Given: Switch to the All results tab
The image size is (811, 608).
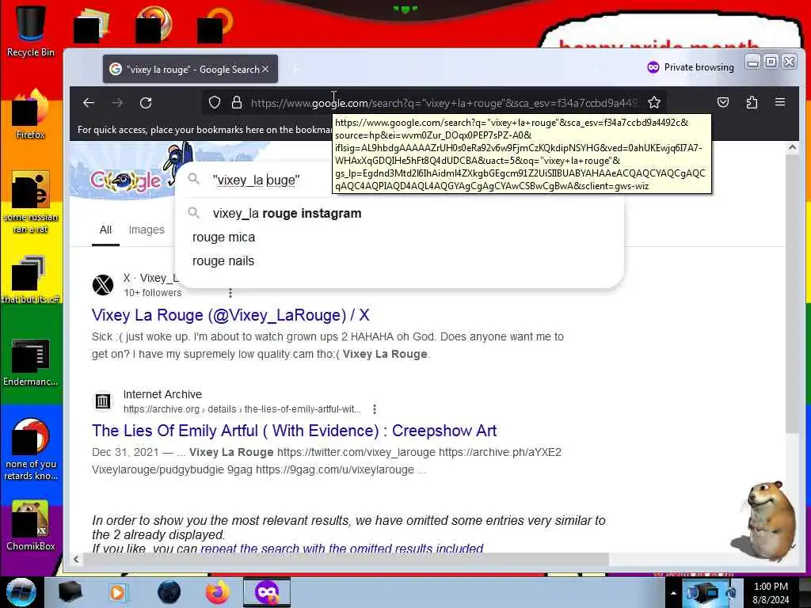Looking at the screenshot, I should (x=105, y=230).
